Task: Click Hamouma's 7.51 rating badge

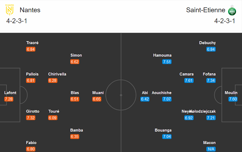Action: (x=167, y=62)
